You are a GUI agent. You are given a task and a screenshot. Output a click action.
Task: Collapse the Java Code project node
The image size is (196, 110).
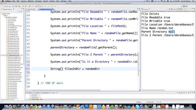pyautogui.click(x=2, y=14)
